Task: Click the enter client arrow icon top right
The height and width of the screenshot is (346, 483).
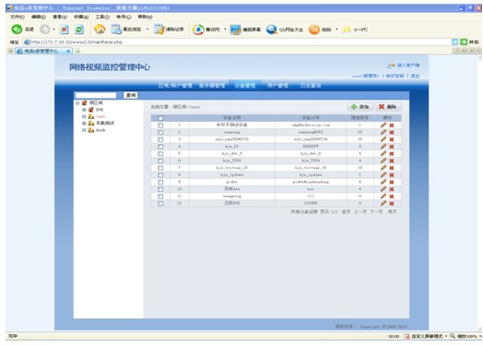Action: (x=391, y=66)
